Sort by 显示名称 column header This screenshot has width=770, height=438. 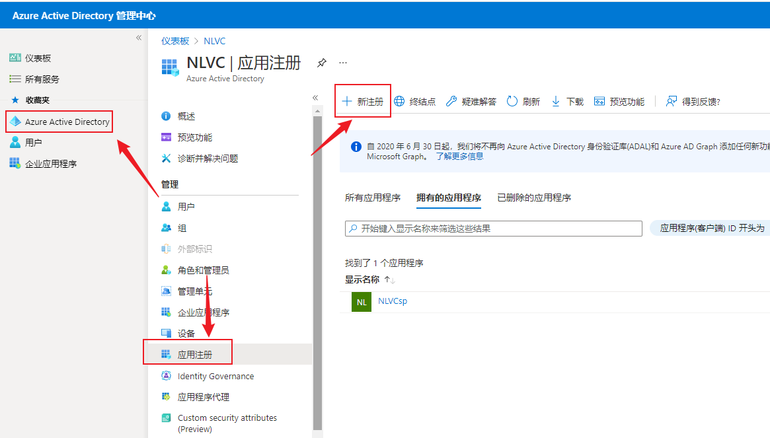pos(362,279)
